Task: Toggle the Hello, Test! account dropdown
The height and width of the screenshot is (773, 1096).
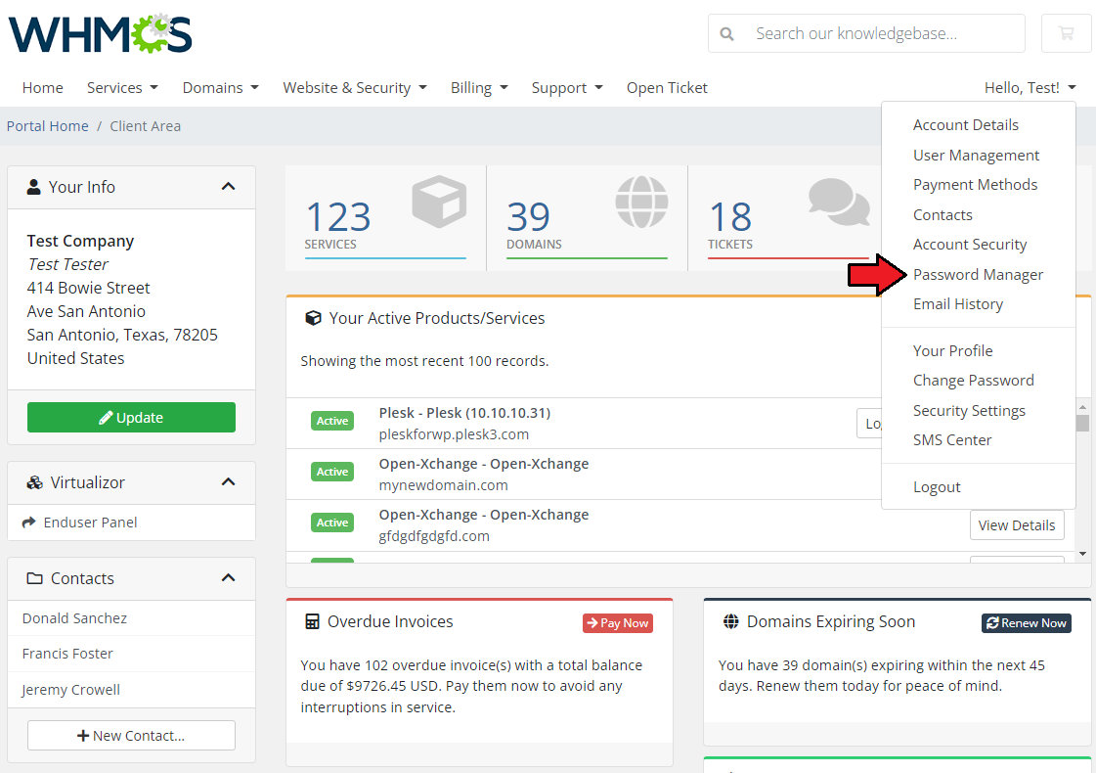Action: tap(1030, 87)
